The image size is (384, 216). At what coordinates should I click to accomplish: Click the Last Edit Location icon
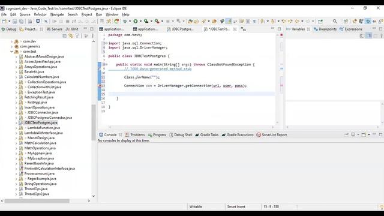tap(284, 22)
